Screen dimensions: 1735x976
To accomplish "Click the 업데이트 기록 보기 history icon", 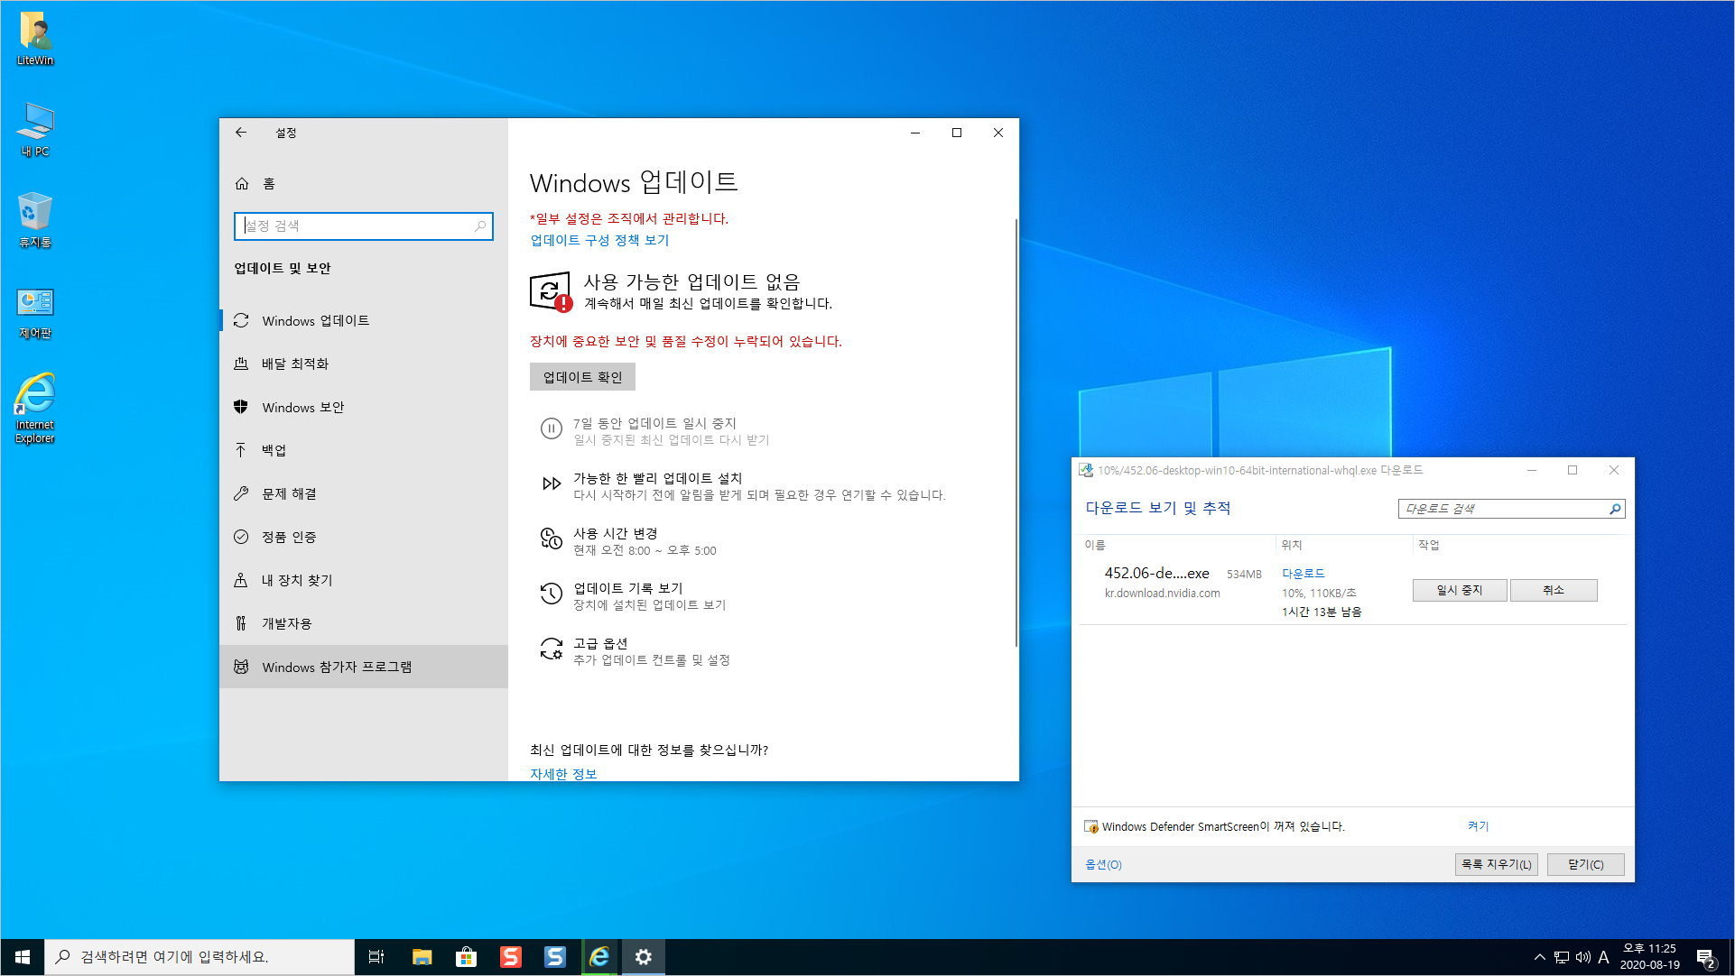I will click(551, 594).
